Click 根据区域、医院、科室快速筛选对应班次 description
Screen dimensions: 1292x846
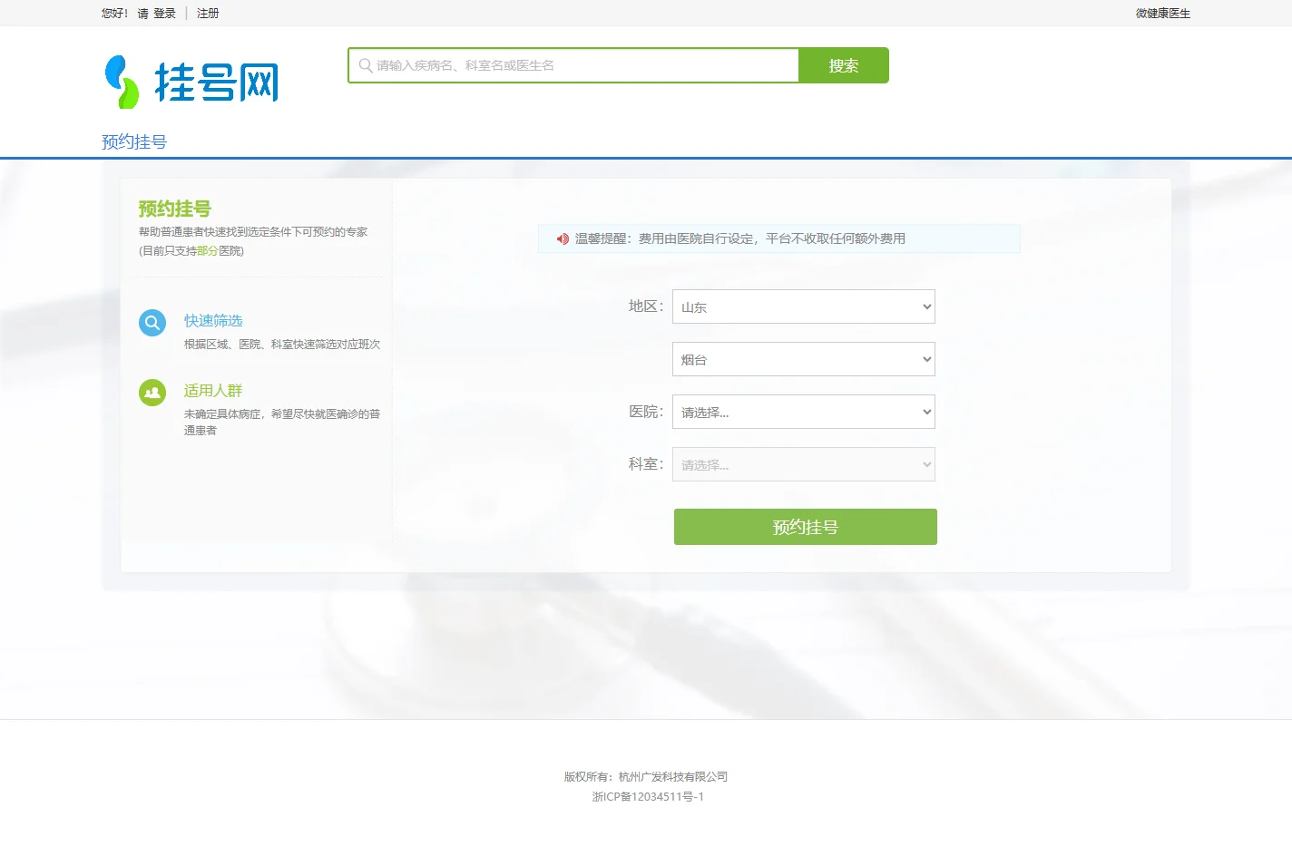(x=282, y=345)
